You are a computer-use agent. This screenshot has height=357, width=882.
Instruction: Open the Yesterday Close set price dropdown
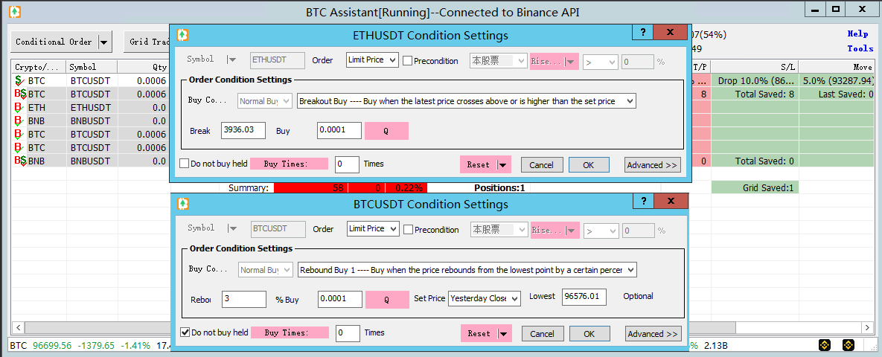tap(515, 298)
